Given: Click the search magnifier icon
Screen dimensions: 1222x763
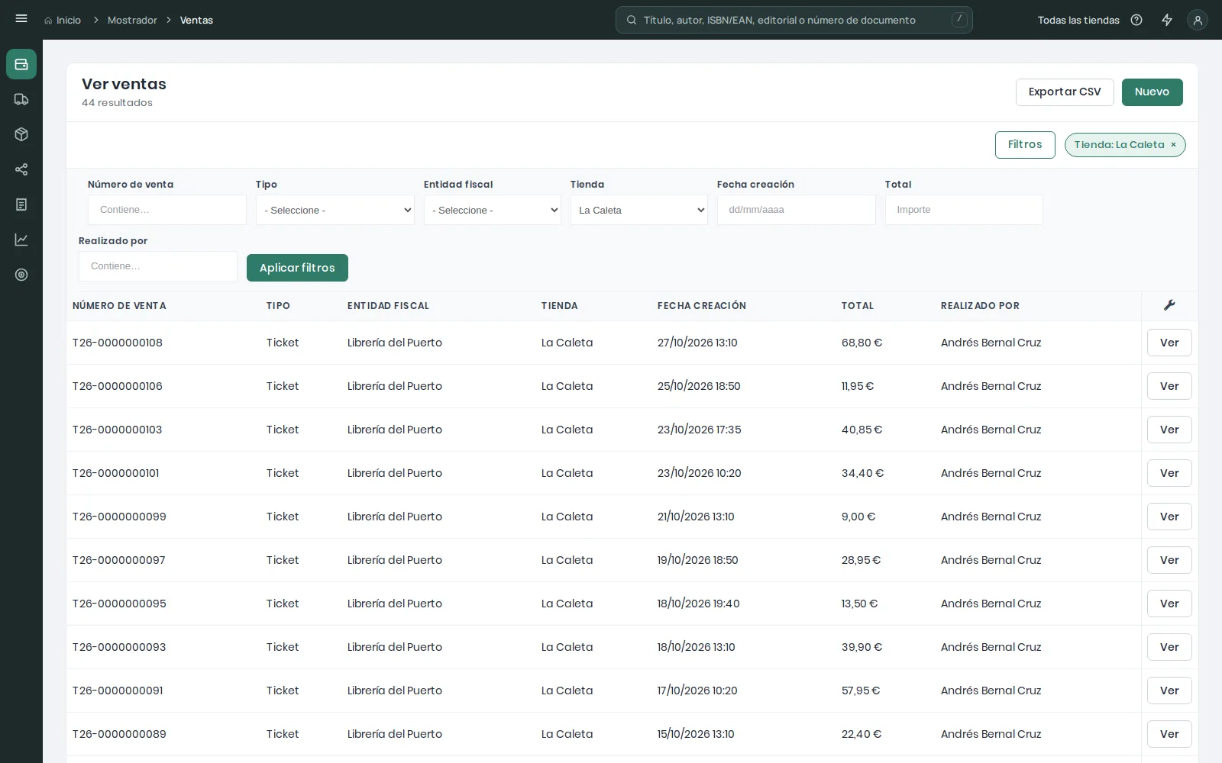Looking at the screenshot, I should pyautogui.click(x=632, y=20).
